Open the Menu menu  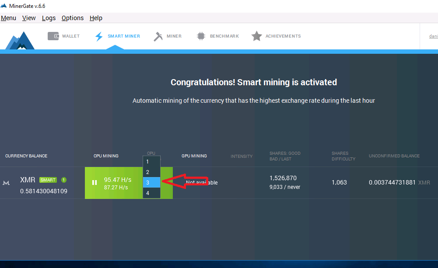pyautogui.click(x=8, y=18)
